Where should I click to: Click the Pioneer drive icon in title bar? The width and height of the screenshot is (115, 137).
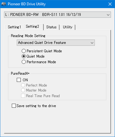tap(4, 4)
